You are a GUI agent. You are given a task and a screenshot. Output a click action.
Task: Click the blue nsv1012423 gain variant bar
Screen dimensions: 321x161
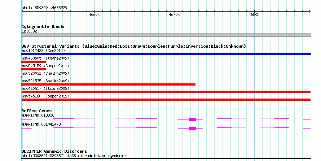click(166, 54)
